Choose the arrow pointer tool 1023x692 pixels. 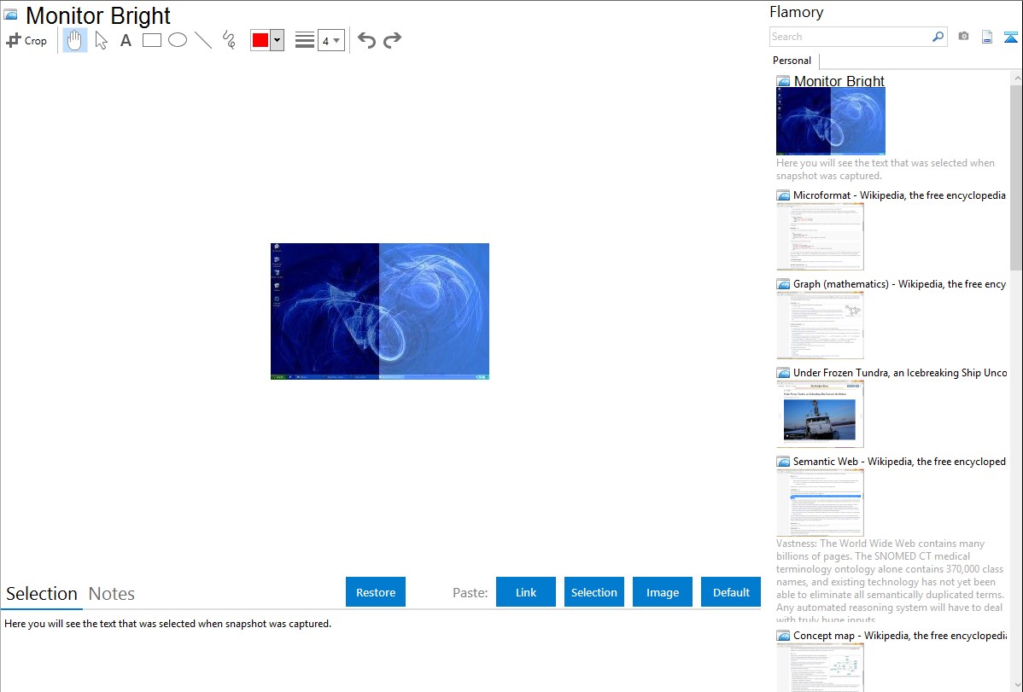pyautogui.click(x=101, y=40)
